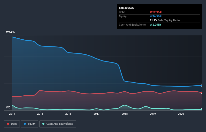The width and height of the screenshot is (206, 132).
Task: Click the 2015 x-axis label
Action: coord(40,114)
